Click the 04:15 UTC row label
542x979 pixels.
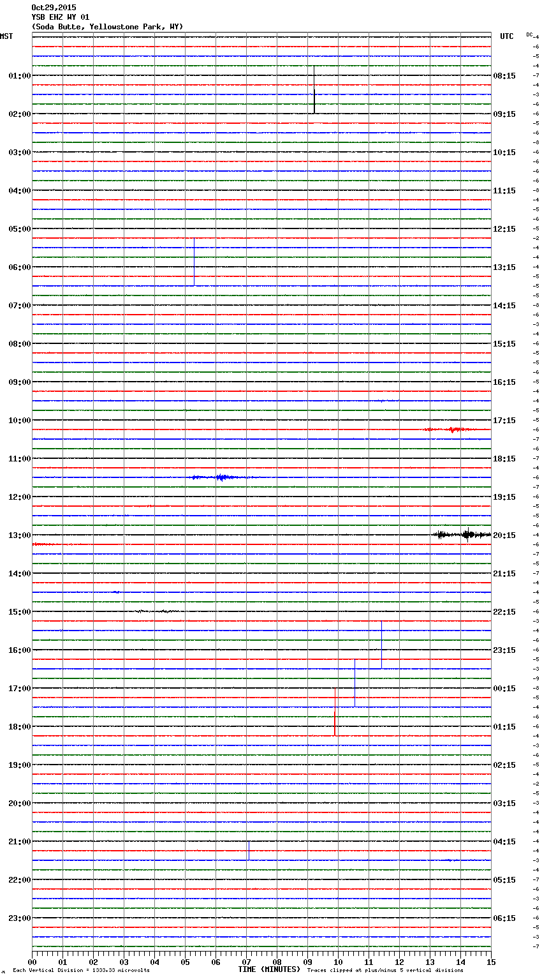click(x=504, y=842)
